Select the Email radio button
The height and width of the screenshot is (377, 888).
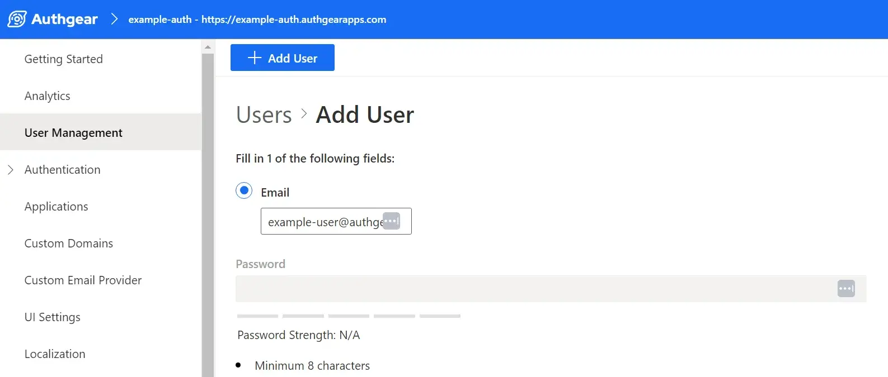tap(244, 190)
